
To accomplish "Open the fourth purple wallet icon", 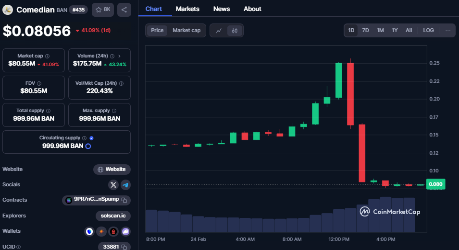I will [x=125, y=232].
